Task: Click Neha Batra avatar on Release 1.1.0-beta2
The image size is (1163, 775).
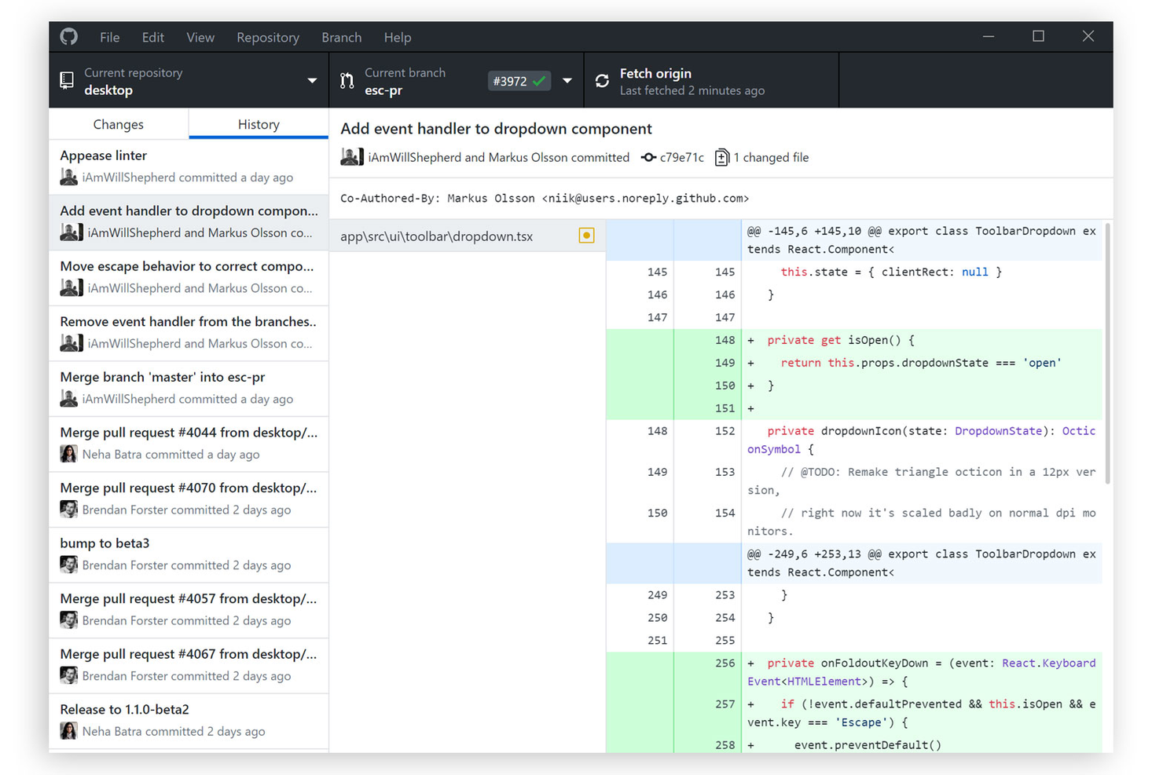Action: pos(68,731)
